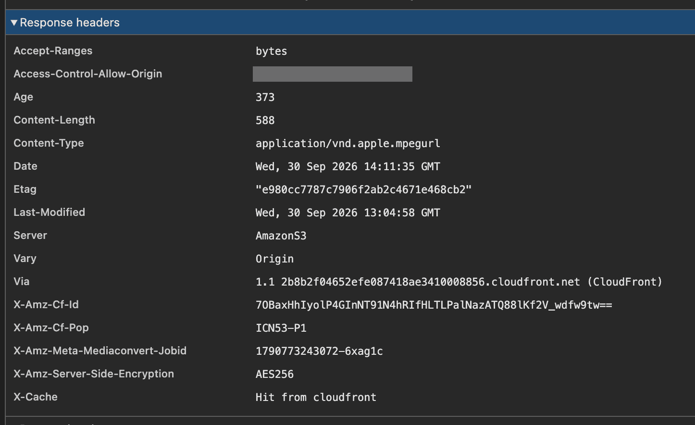Click the Vary value Origin
The image size is (695, 425).
[274, 259]
